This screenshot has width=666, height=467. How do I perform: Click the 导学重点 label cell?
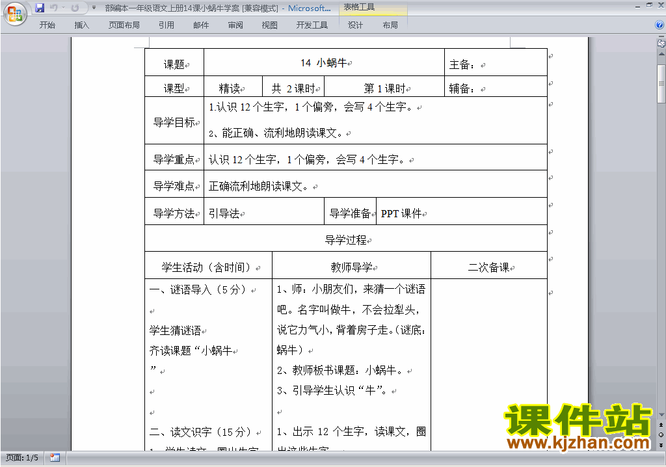point(174,158)
